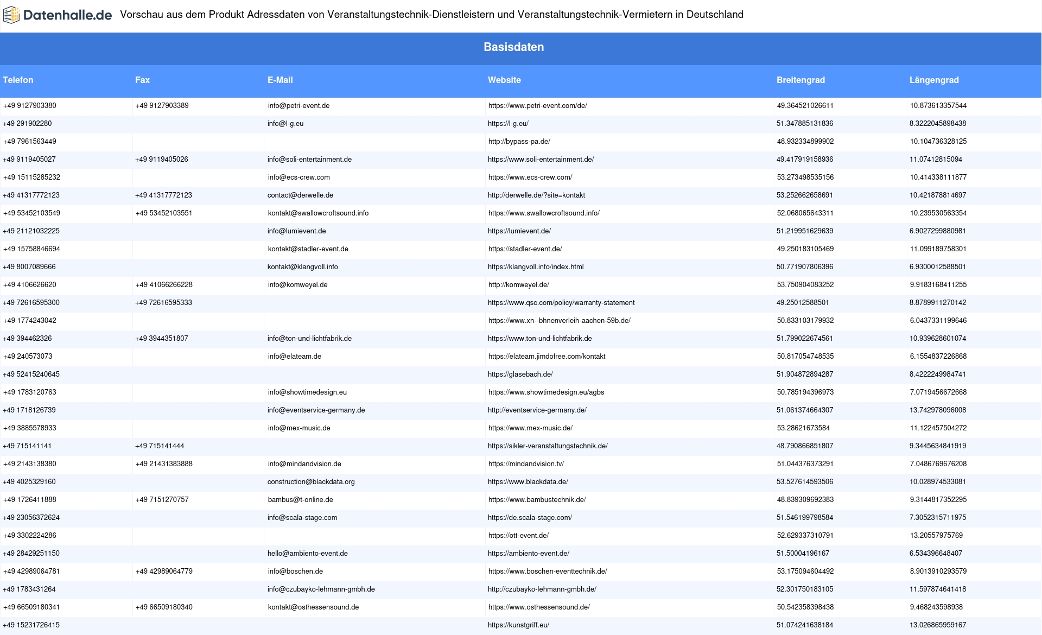Screen dimensions: 1042x635
Task: Click email contact@derwelle.de
Action: [x=300, y=195]
